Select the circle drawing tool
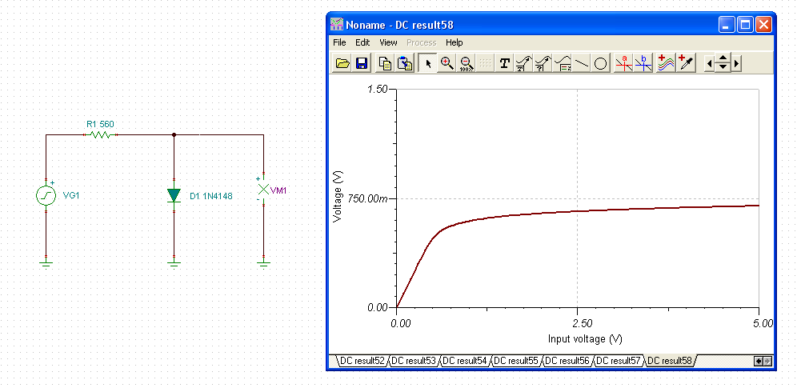 [600, 63]
